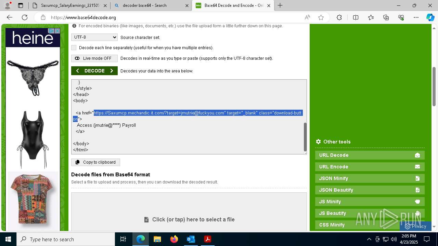Open JSON Beautify tool
Viewport: 438px width, 246px height.
[x=370, y=190]
